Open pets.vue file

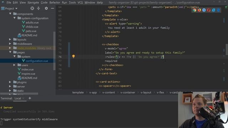pyautogui.click(x=31, y=31)
